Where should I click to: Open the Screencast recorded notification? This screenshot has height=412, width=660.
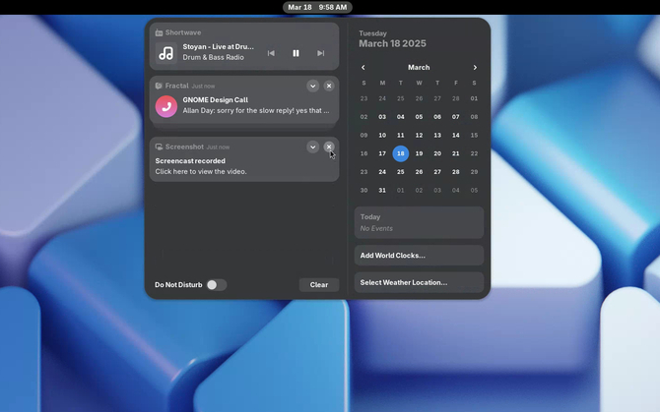244,159
